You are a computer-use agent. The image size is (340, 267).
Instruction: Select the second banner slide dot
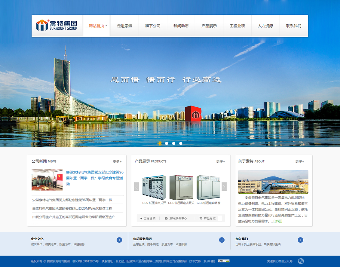[167, 143]
